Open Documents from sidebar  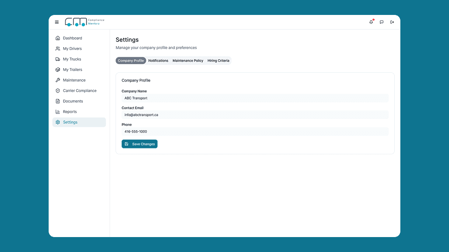72,101
